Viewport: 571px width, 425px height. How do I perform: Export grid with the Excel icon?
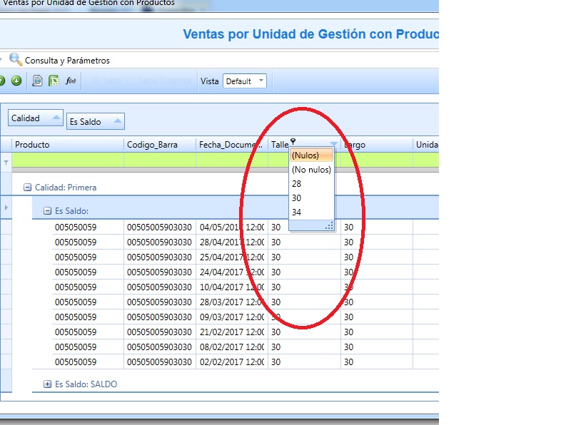pyautogui.click(x=54, y=81)
